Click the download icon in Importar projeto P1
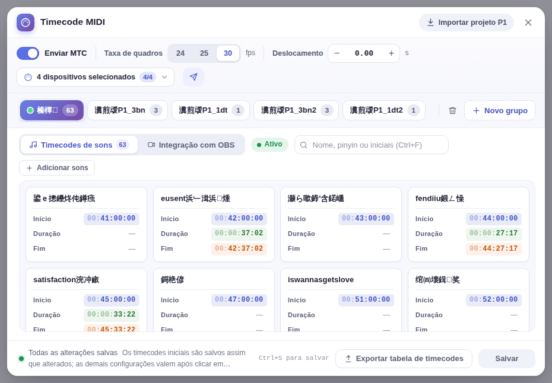 pos(430,23)
